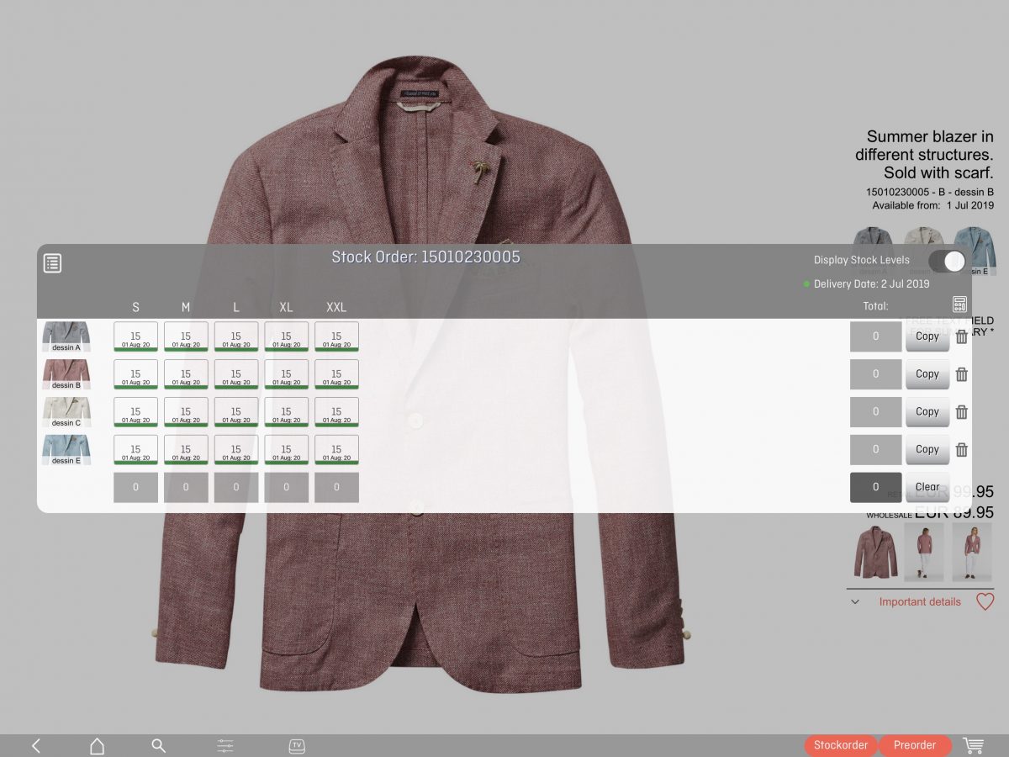Screen dimensions: 1009x757
Task: Select the dessin A size S quantity field
Action: [x=135, y=336]
